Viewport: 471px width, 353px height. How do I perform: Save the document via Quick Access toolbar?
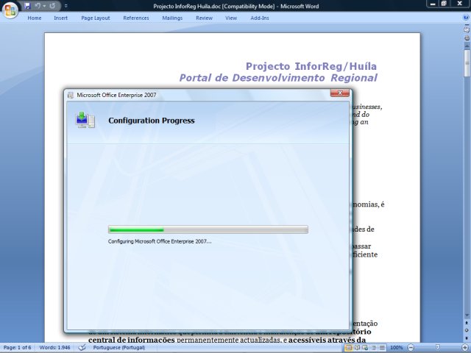(x=27, y=6)
